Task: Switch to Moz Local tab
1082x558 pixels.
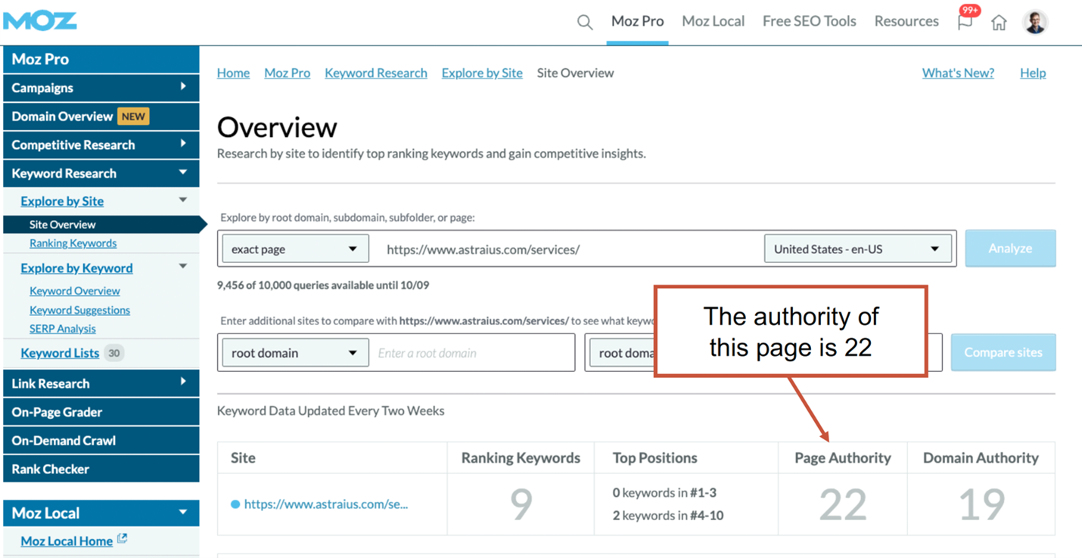Action: click(x=713, y=21)
